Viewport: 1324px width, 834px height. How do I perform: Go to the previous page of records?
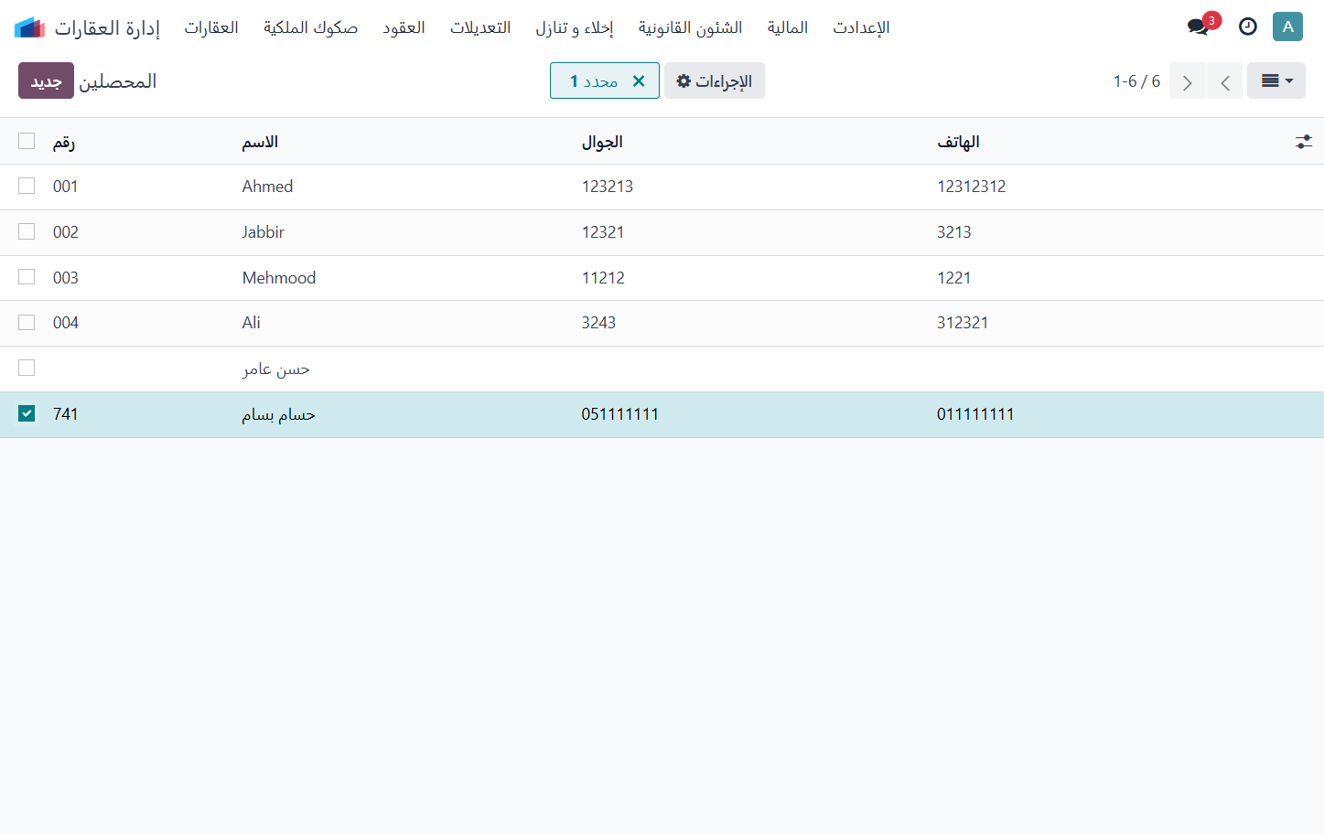click(1225, 81)
